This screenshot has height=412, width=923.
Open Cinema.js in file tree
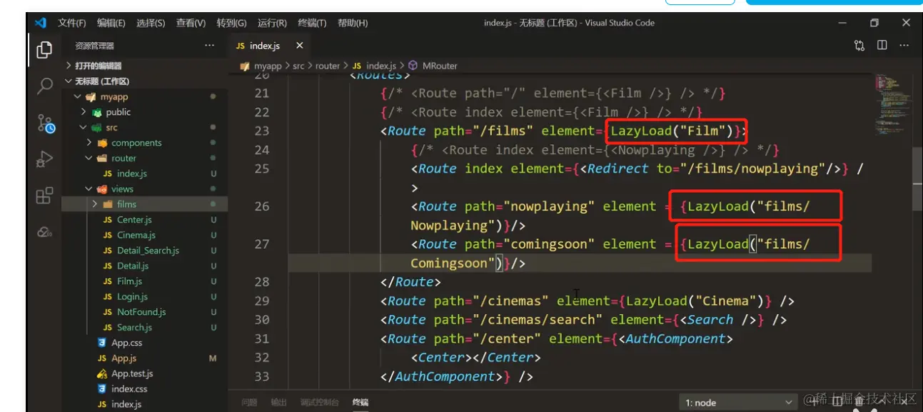136,235
